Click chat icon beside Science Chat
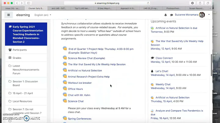Image resolution: width=220 pixels, height=123 pixels. pyautogui.click(x=65, y=101)
